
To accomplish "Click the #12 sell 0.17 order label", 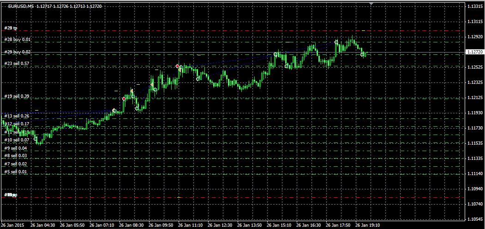I will point(17,124).
